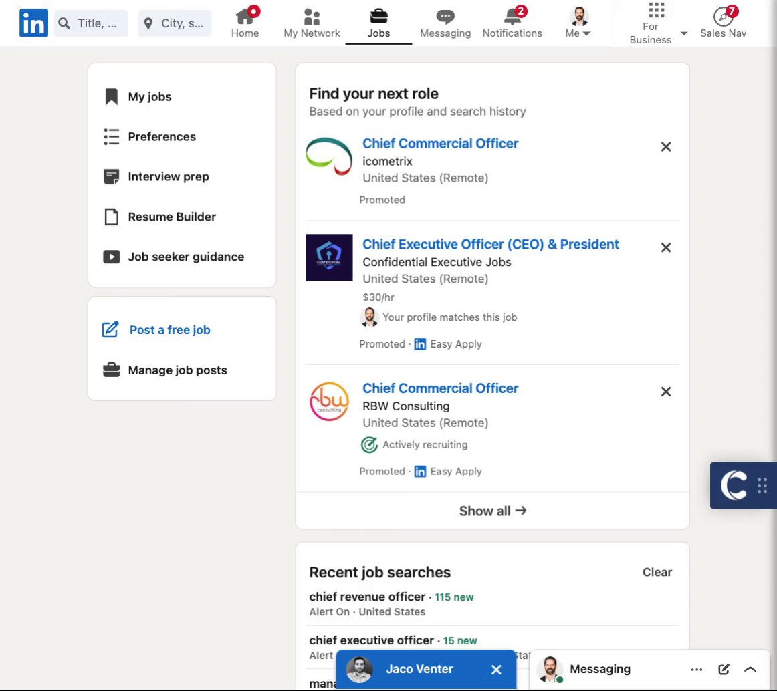Click the 115 new results count
The image size is (777, 691).
pyautogui.click(x=454, y=597)
